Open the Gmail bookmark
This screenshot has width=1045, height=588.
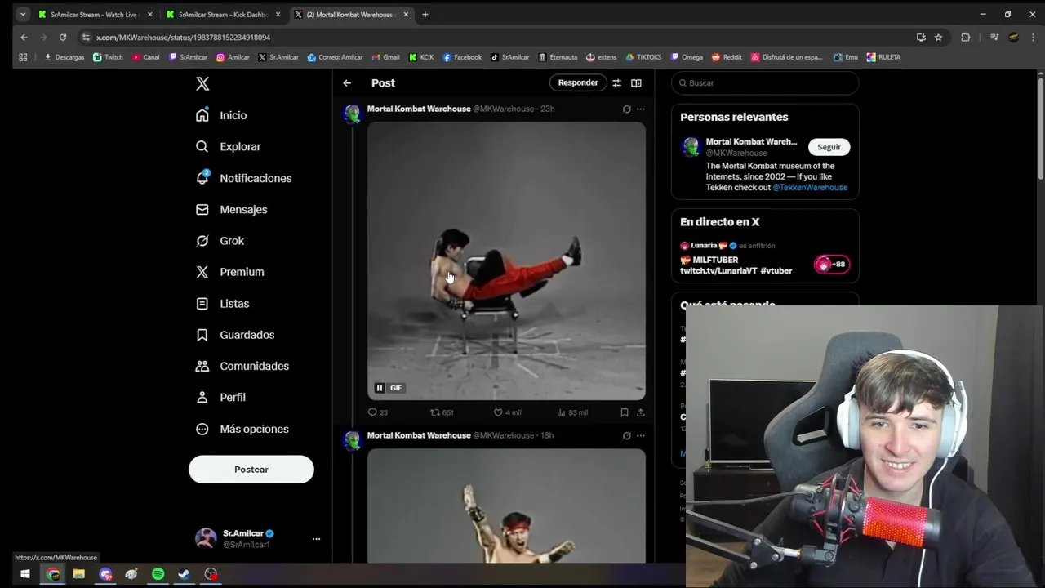point(385,57)
